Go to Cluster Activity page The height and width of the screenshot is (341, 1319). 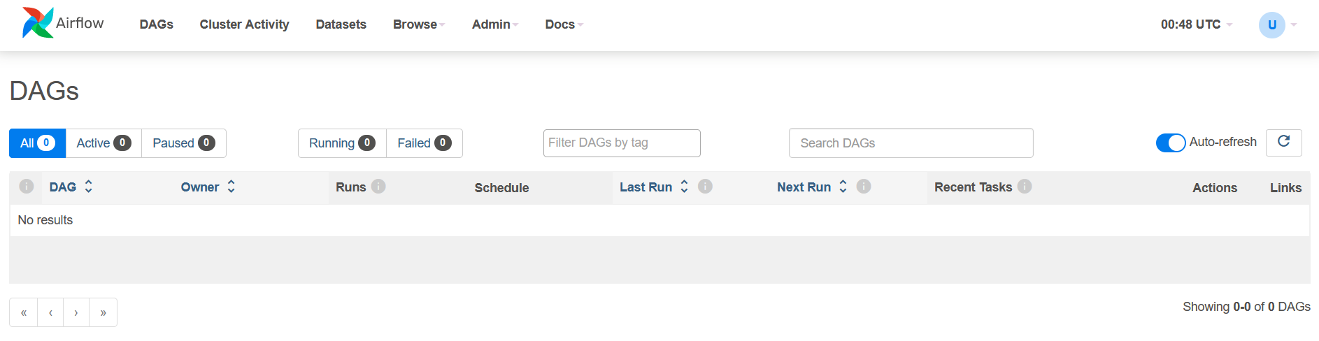point(244,24)
